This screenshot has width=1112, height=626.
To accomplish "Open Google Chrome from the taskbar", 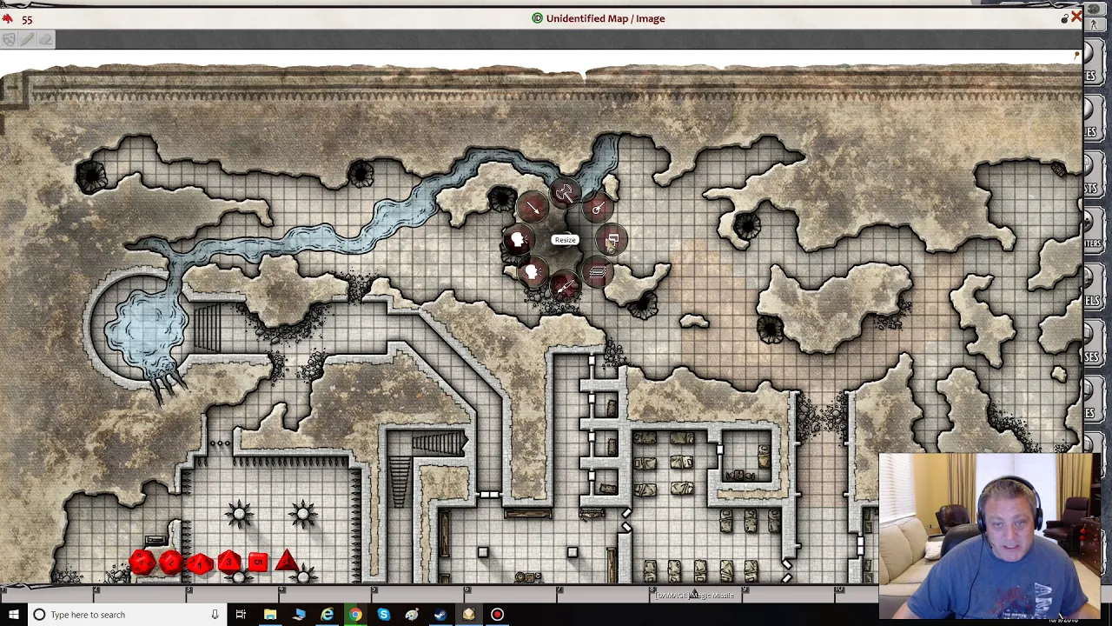I will click(355, 615).
